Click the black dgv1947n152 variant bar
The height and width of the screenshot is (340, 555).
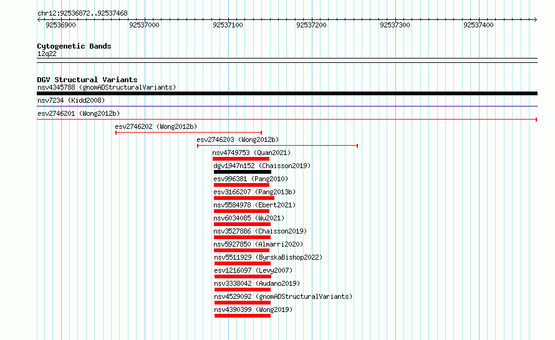click(243, 172)
